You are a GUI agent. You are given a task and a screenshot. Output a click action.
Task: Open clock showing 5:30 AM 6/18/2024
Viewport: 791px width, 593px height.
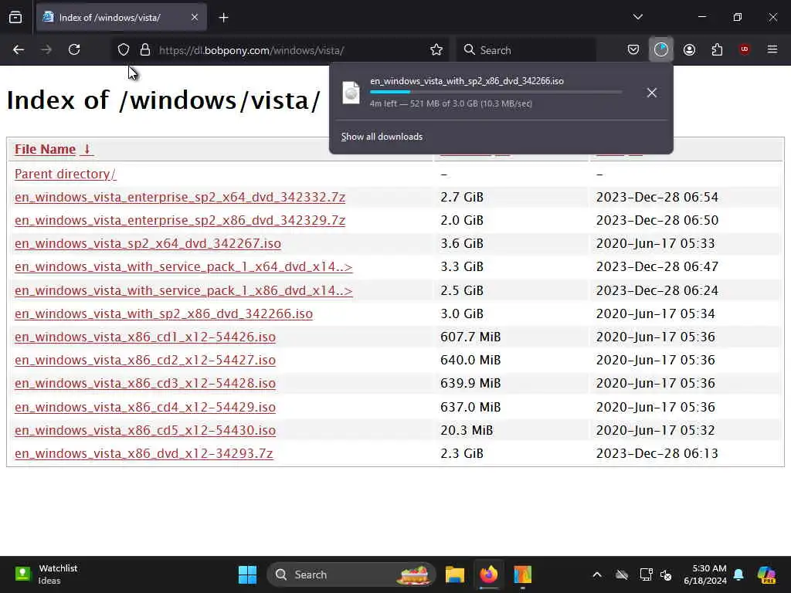click(x=705, y=574)
